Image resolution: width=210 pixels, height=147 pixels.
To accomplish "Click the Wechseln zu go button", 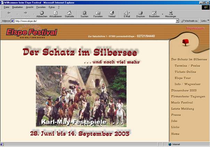I will 189,21.
